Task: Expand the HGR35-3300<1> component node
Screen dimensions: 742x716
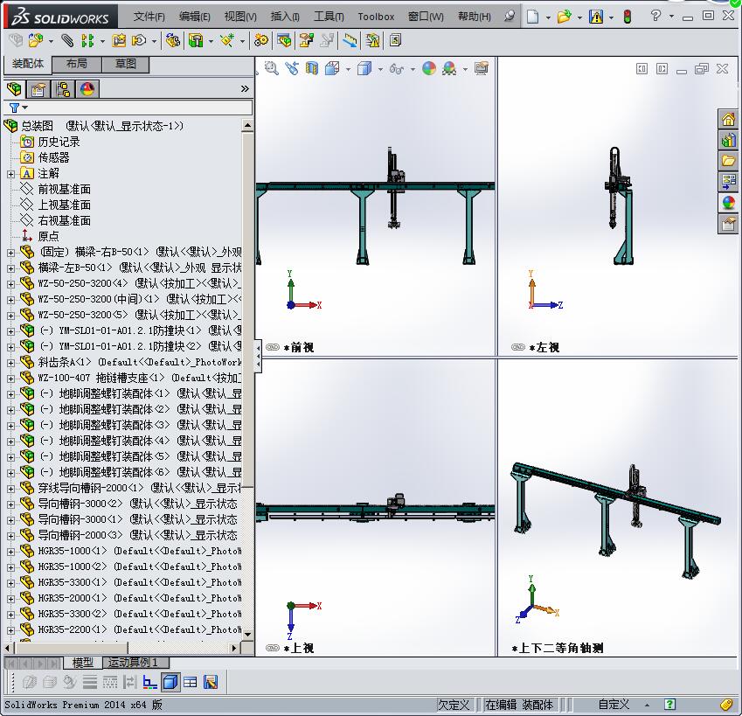Action: 10,583
